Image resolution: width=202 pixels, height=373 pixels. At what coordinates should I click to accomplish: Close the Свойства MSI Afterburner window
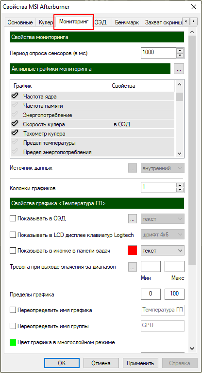click(x=193, y=7)
